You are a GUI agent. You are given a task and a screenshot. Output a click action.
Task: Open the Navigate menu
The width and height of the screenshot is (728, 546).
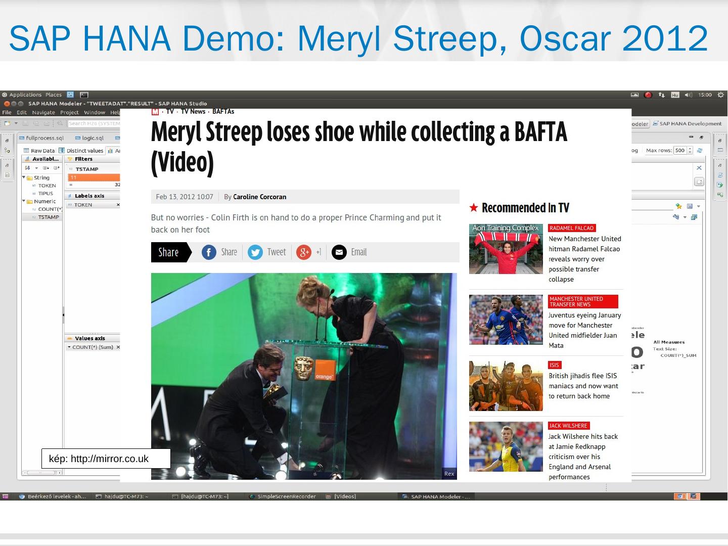pyautogui.click(x=43, y=112)
